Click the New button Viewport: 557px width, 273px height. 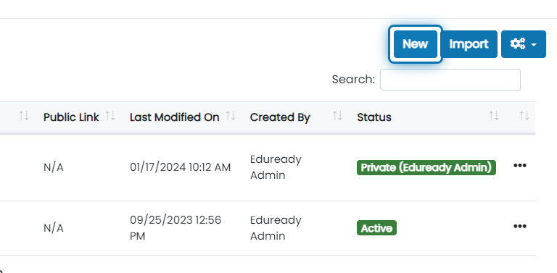[x=416, y=44]
